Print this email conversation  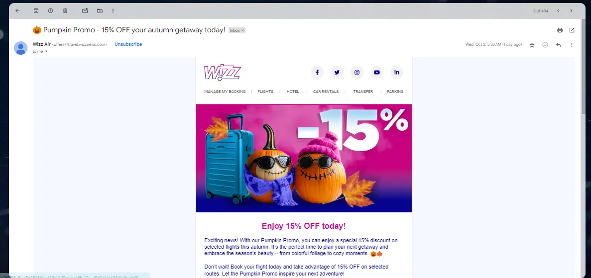pyautogui.click(x=560, y=30)
